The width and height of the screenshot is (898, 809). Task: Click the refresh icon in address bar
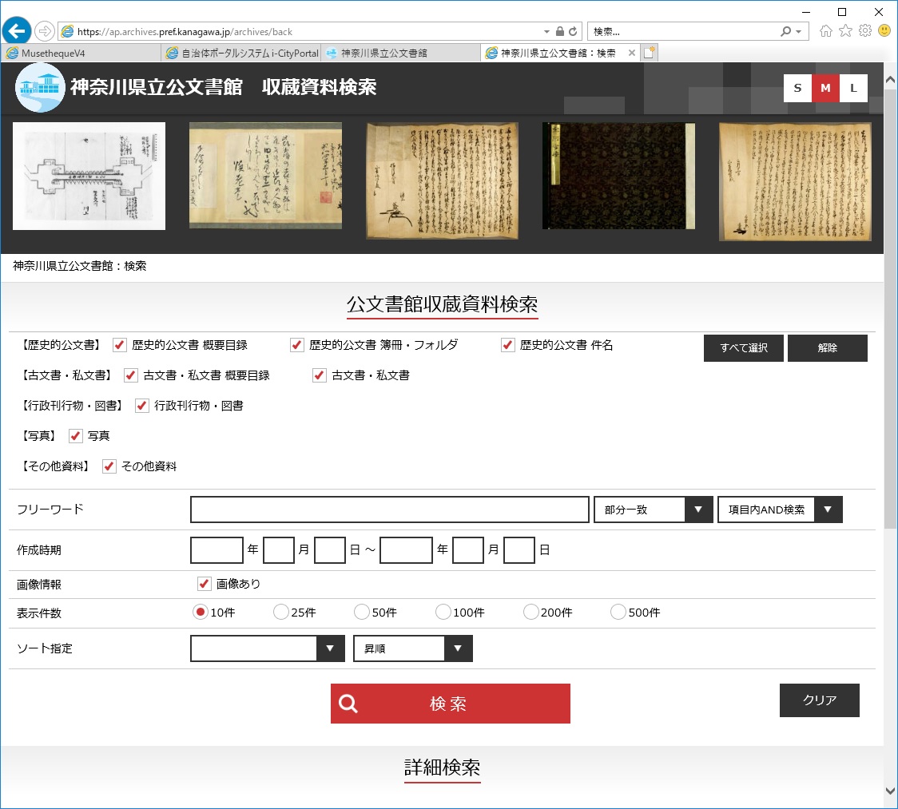573,31
